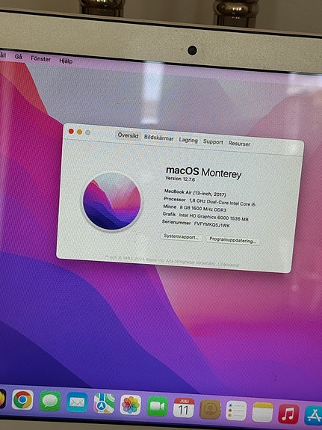Click the macOS Monterey logo image
322x430 pixels.
pyautogui.click(x=112, y=201)
